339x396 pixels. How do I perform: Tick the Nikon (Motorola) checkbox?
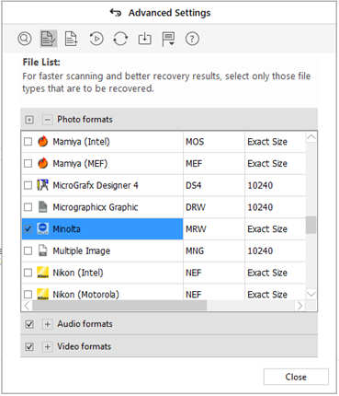[x=28, y=294]
